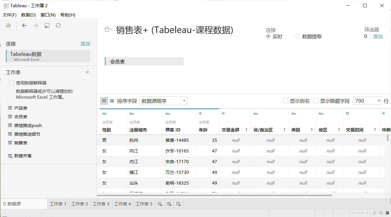Switch to grid preview view icon
Viewport: 391px width, 217px height.
104,101
